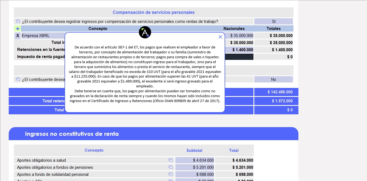Change the Sí answer for personal services income

point(274,22)
